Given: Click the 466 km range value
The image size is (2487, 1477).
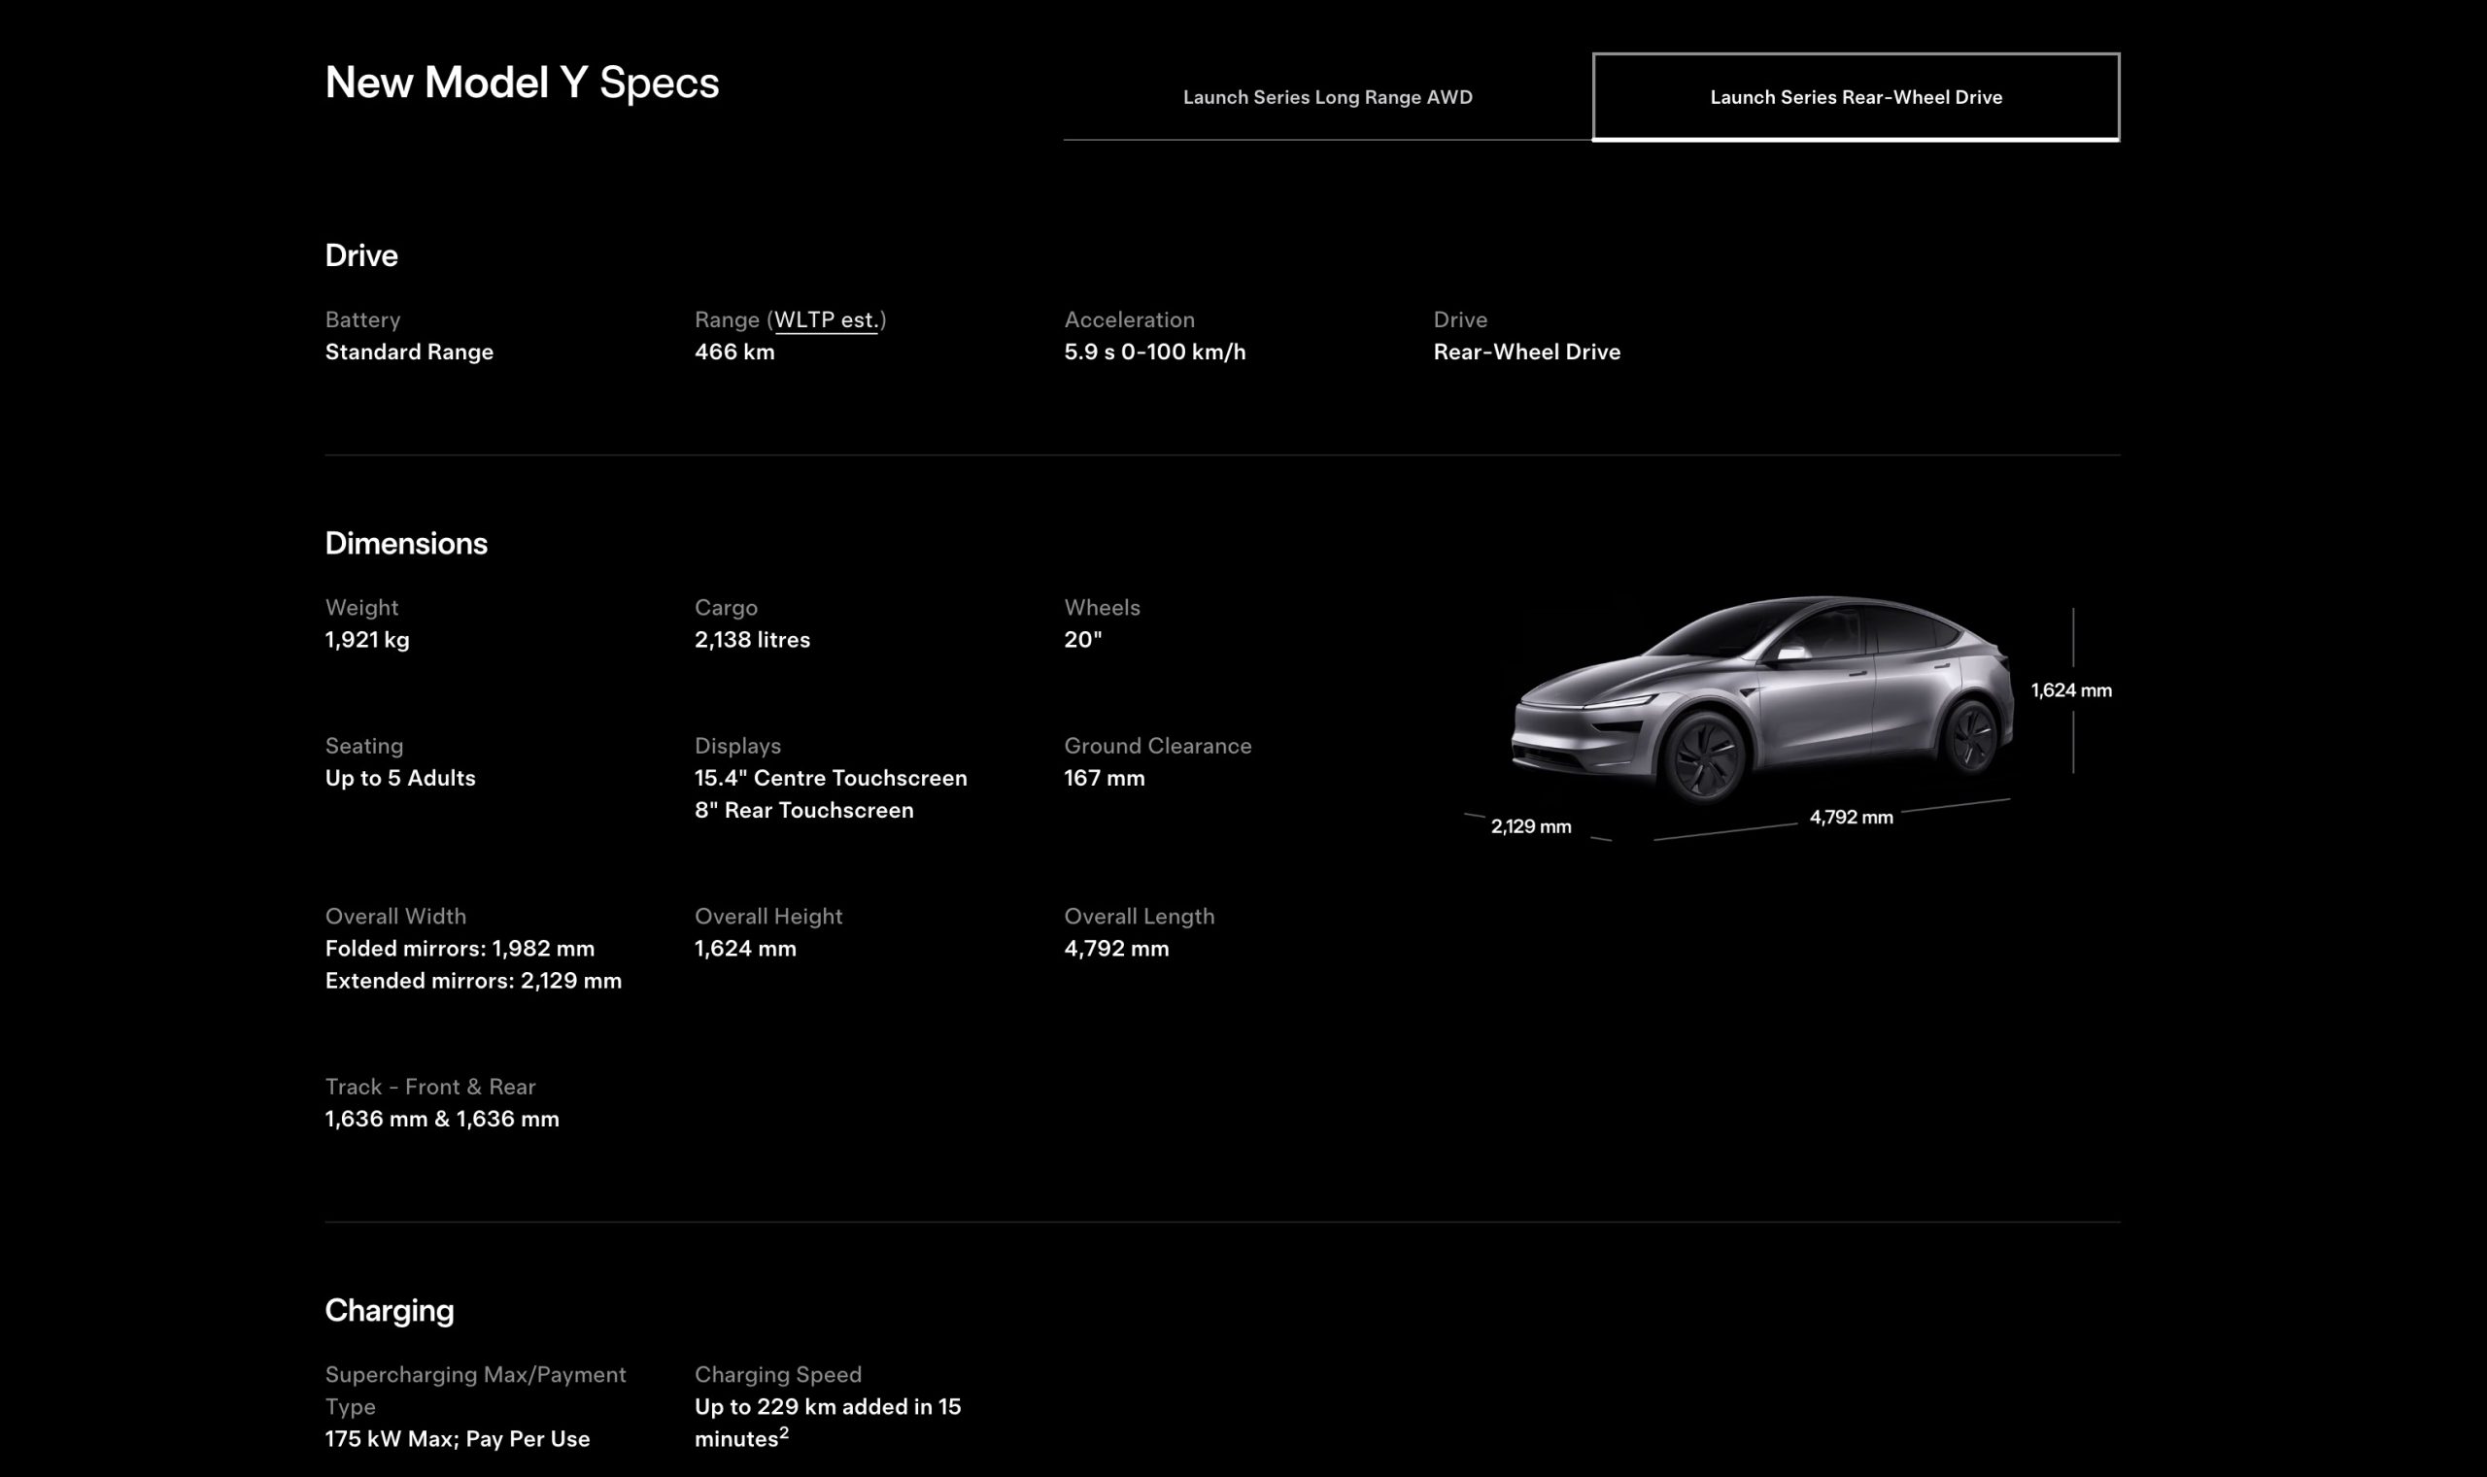Looking at the screenshot, I should click(x=733, y=352).
